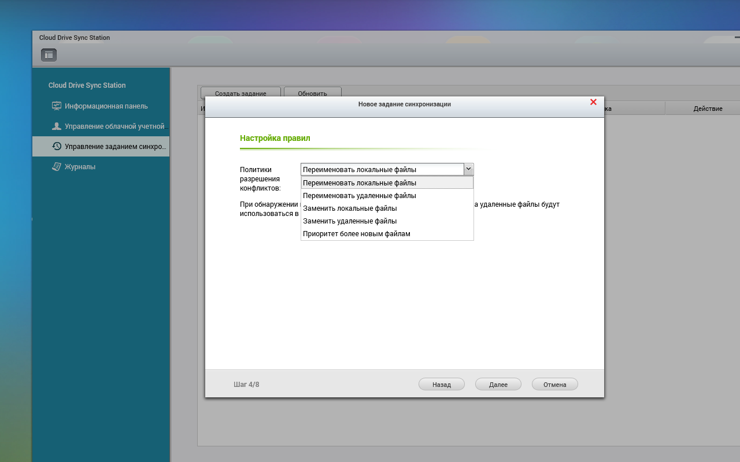Click the Новое задание синхронизации dialog title

point(405,104)
